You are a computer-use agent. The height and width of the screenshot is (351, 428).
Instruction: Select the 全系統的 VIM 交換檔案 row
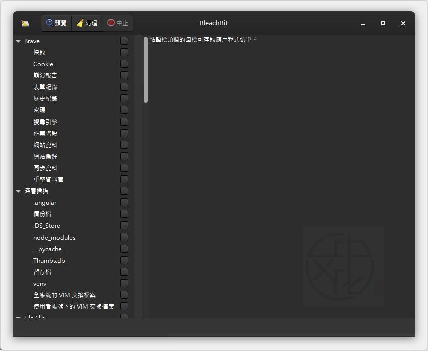[x=64, y=295]
